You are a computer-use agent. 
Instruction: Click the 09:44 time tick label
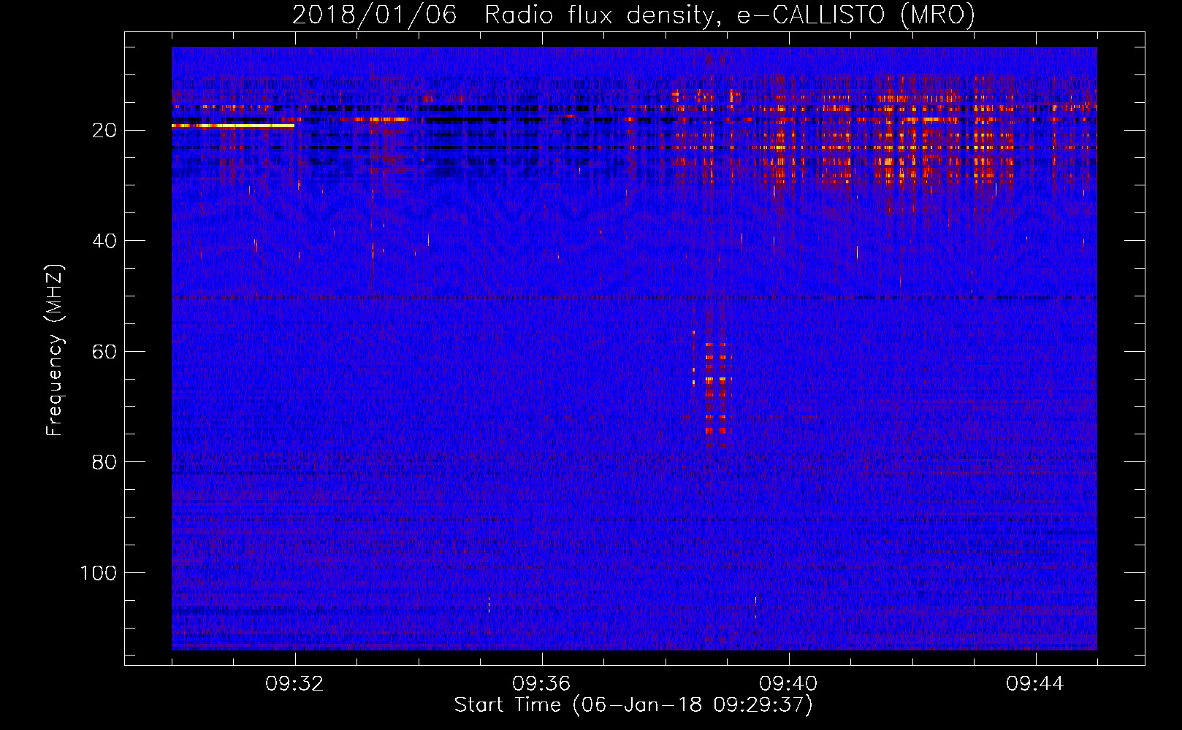pos(1035,684)
